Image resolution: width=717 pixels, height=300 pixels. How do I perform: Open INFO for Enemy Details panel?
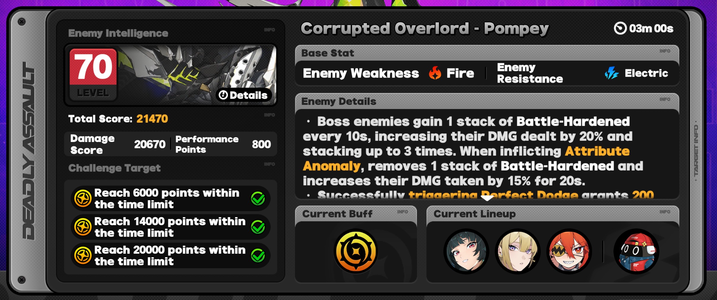pos(665,99)
